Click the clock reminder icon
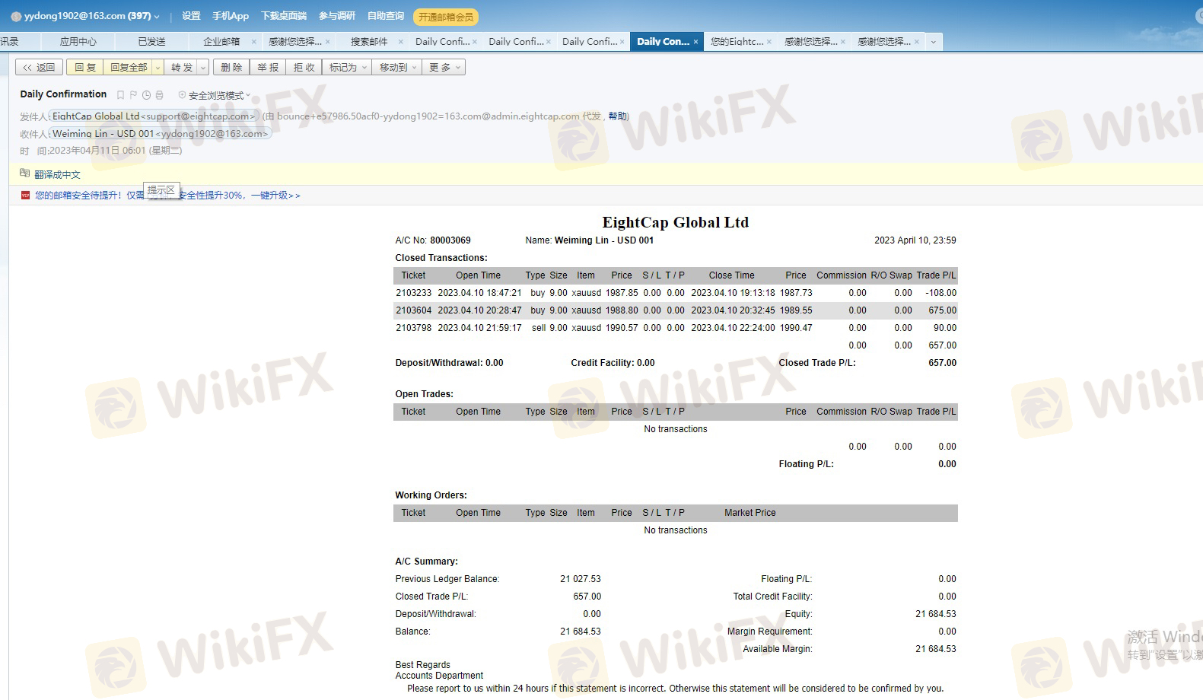Image resolution: width=1203 pixels, height=700 pixels. (146, 95)
